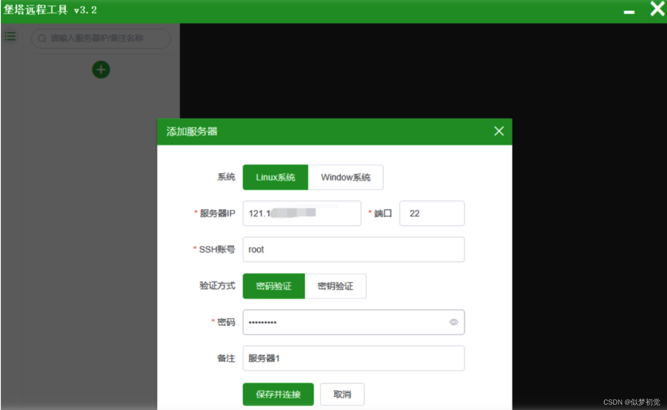The image size is (667, 410).
Task: Close the 堡塔远程工具 window
Action: (657, 8)
